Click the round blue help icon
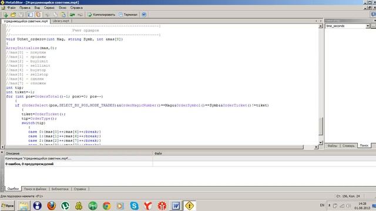This screenshot has height=211, width=376. [x=144, y=15]
